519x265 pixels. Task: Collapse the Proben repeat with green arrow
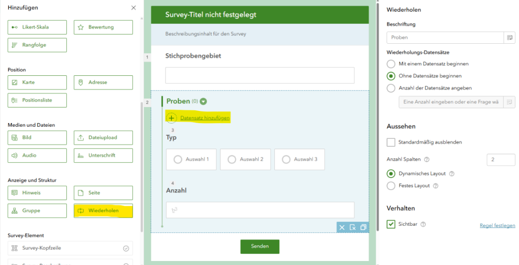[x=203, y=101]
